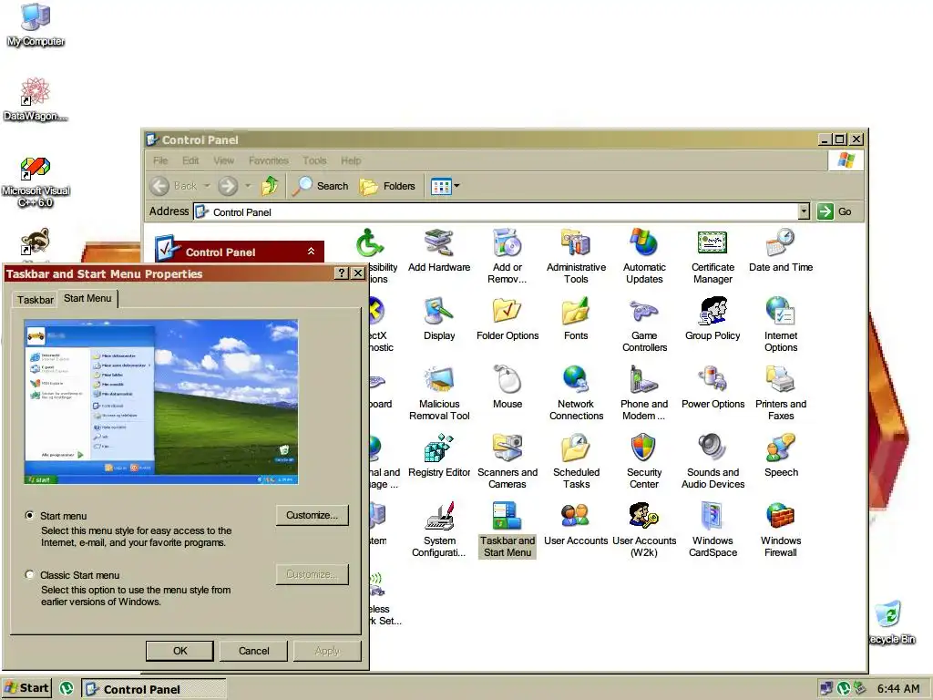Click Cancel in Taskbar properties dialog
This screenshot has height=700, width=933.
(x=253, y=651)
